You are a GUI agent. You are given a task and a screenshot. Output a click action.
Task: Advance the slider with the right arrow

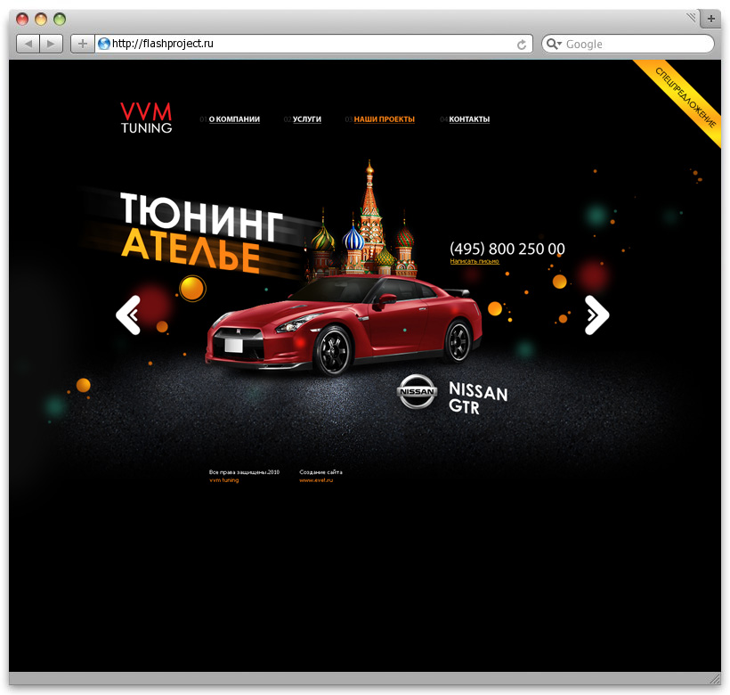[596, 315]
